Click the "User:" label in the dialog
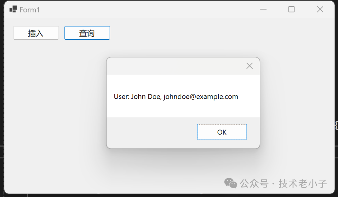Viewport: 338px width, 197px height. tap(121, 97)
